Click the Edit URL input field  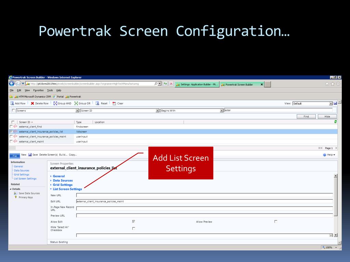tap(204, 201)
